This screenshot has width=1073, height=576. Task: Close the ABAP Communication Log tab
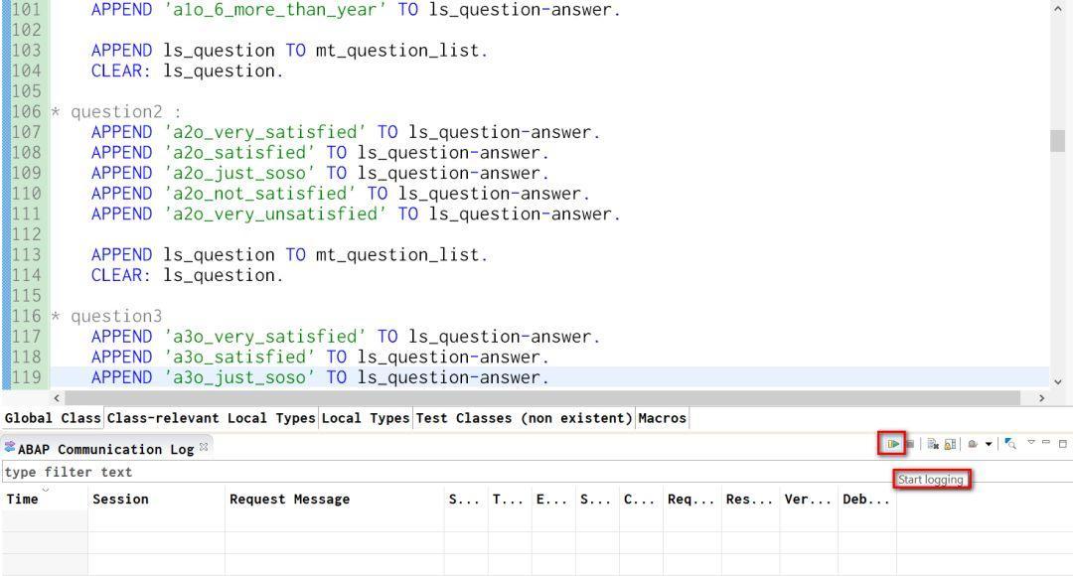[x=204, y=447]
